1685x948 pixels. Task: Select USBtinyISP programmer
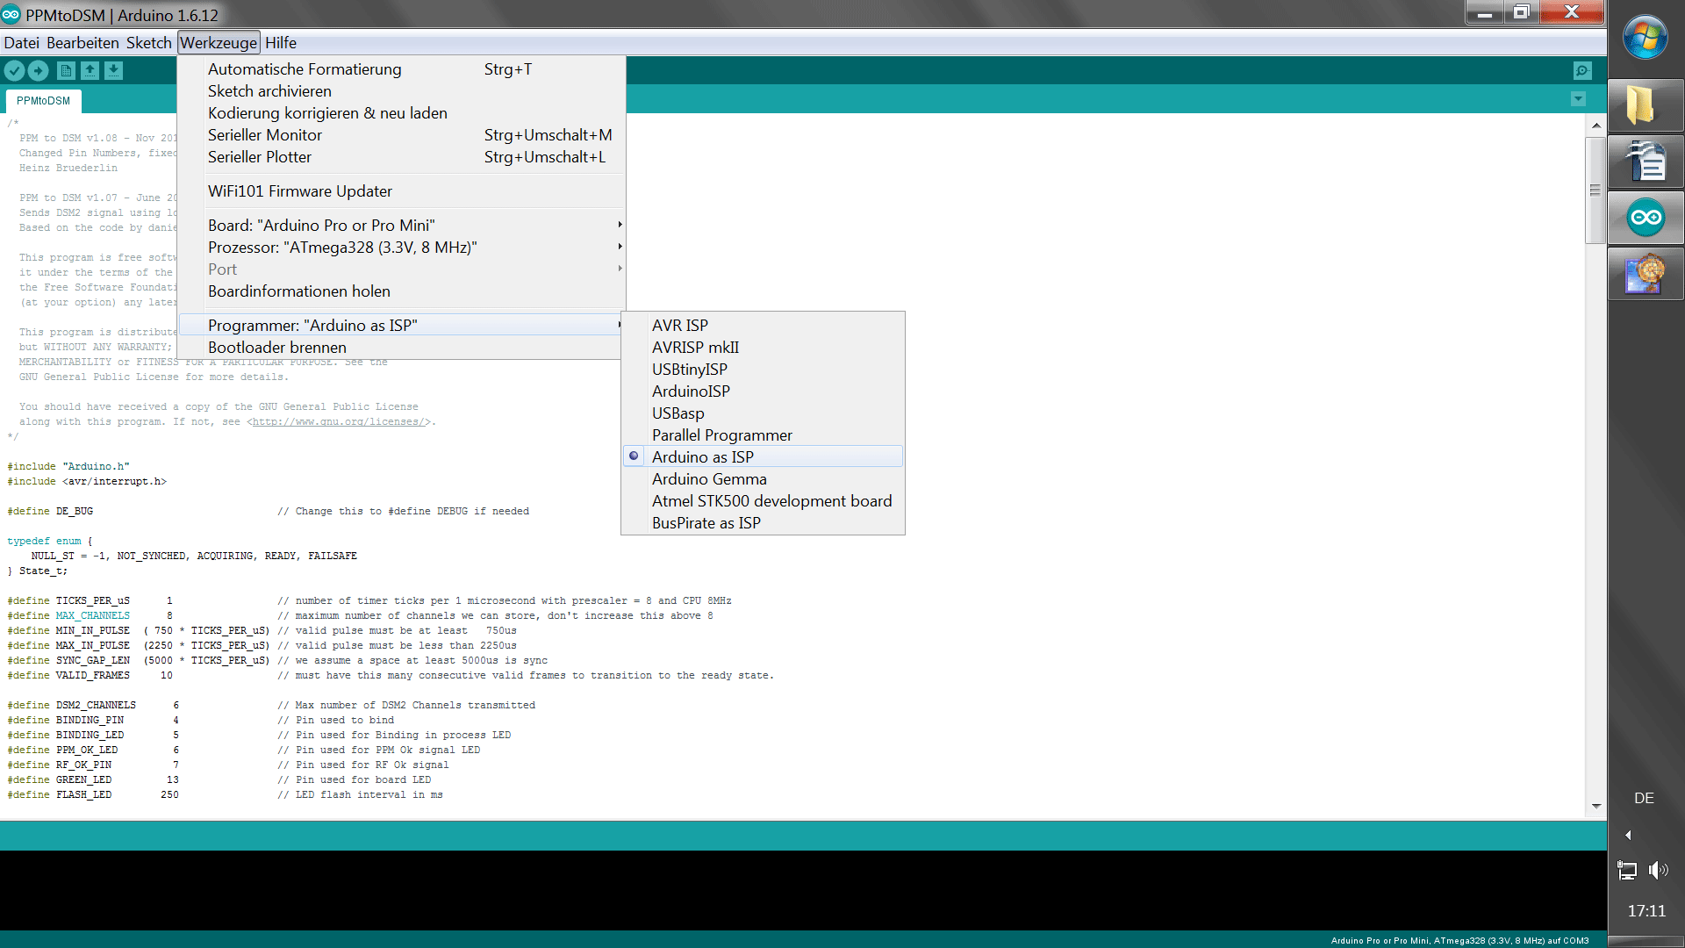coord(763,370)
